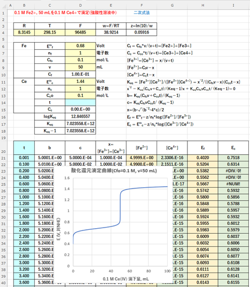This screenshot has height=287, width=250.
Task: Select the logKeq value 12.846557
Action: point(81,117)
